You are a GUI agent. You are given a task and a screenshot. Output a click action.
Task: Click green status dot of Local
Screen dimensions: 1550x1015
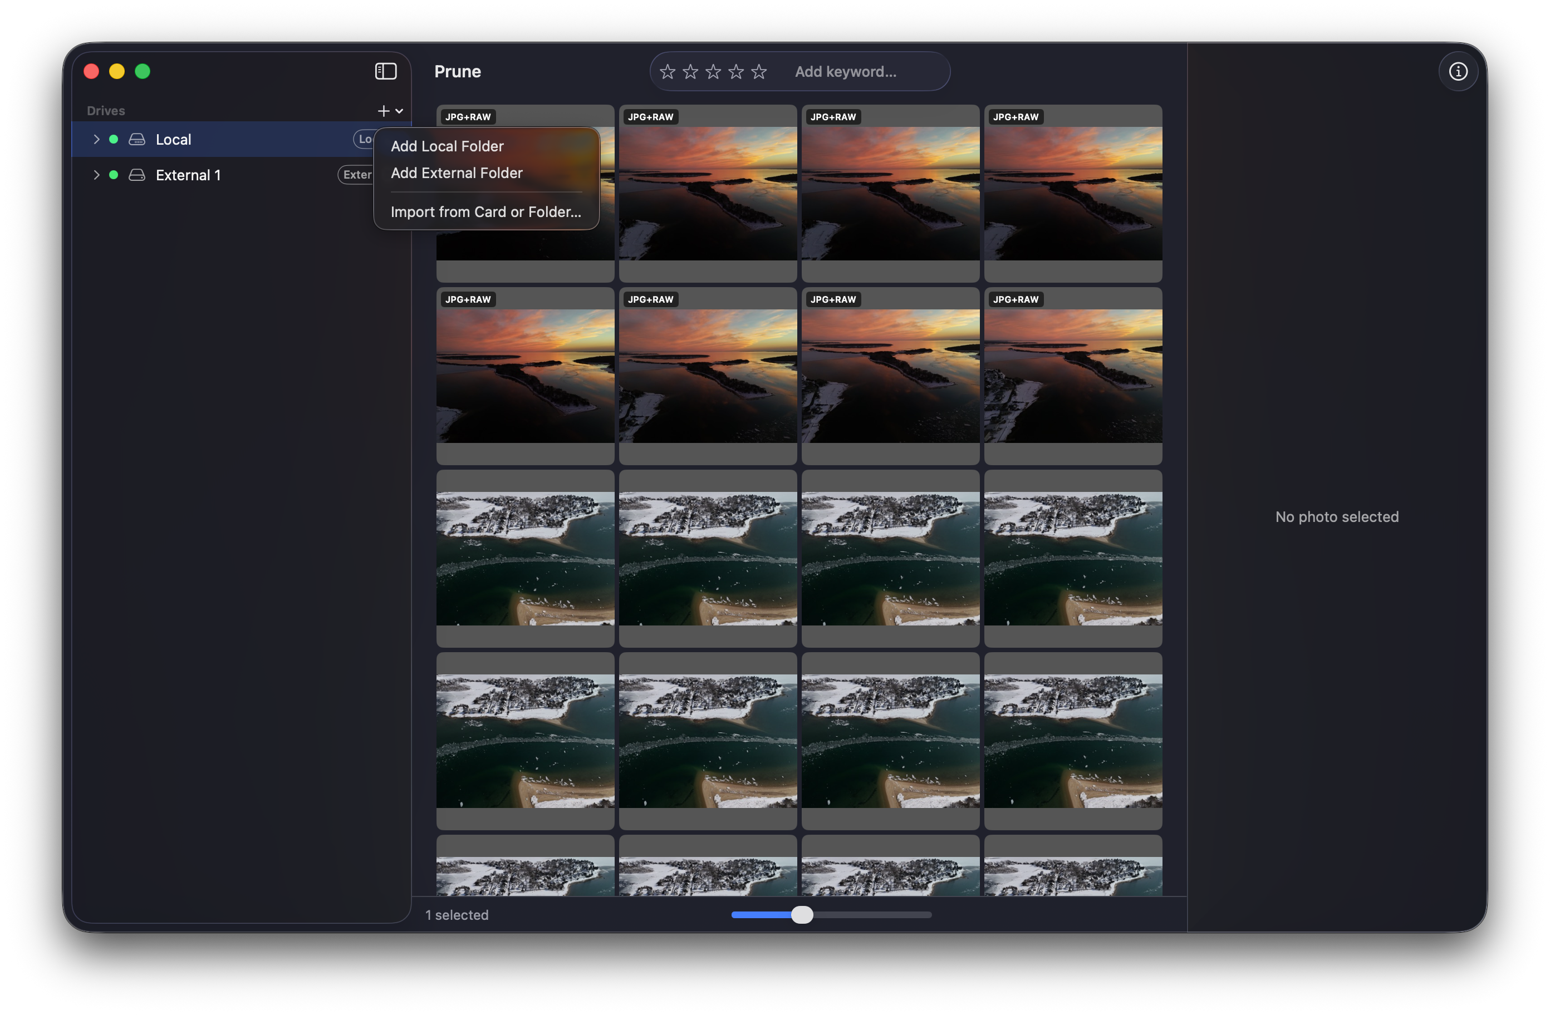pyautogui.click(x=114, y=139)
